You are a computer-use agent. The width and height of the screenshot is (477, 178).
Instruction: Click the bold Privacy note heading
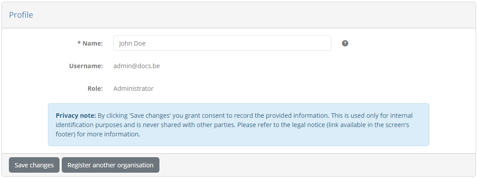click(76, 116)
